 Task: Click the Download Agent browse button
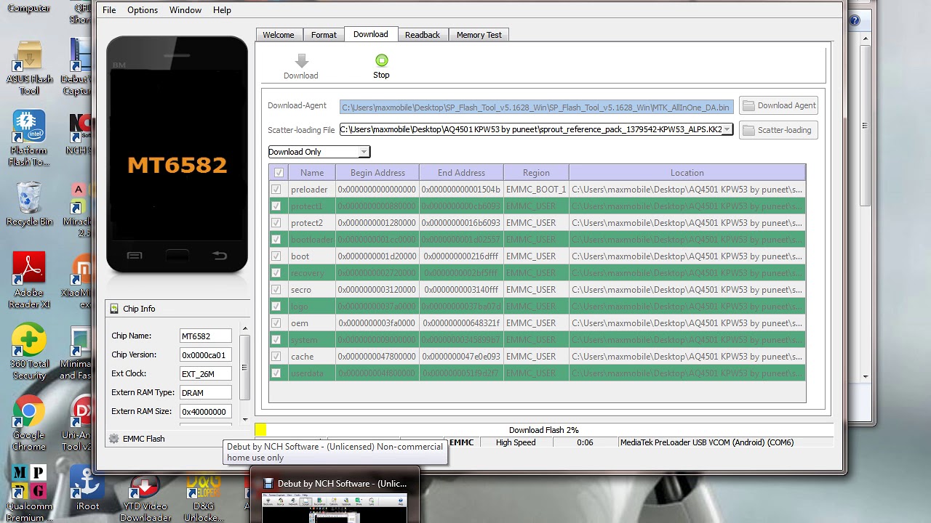[x=778, y=106]
